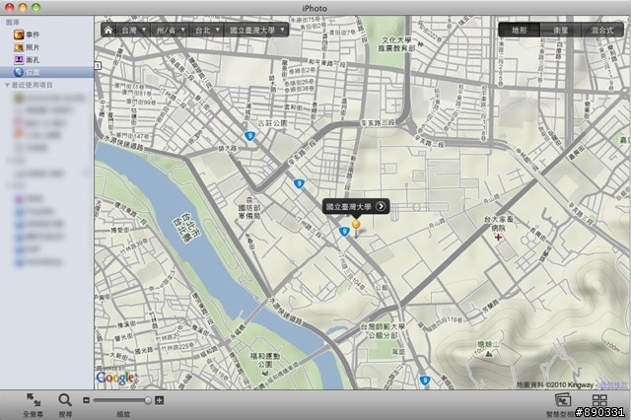Switch map to 衛星 satellite view
Image resolution: width=631 pixels, height=420 pixels.
(561, 30)
